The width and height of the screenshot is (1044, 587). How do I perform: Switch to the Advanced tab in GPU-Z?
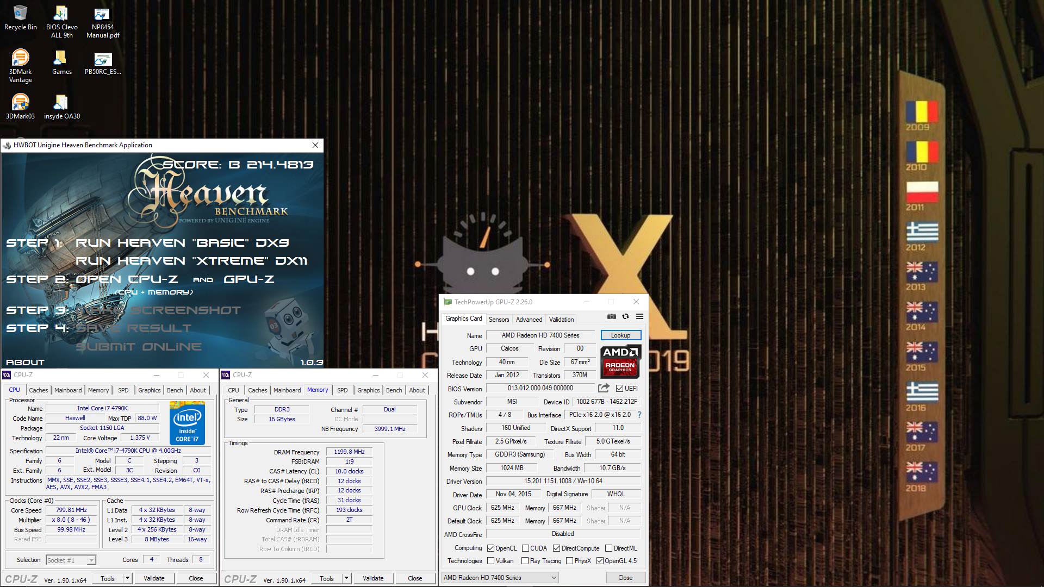(529, 320)
